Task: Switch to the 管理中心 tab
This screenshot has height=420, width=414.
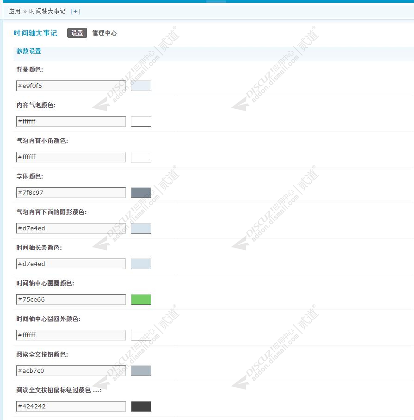Action: click(105, 33)
